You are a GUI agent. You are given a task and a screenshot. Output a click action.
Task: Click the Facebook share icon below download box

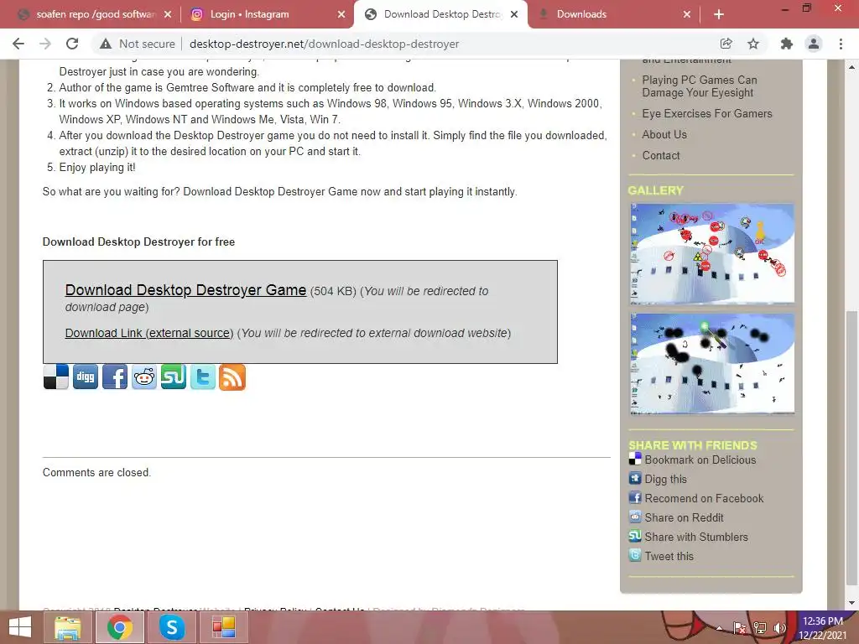coord(115,377)
